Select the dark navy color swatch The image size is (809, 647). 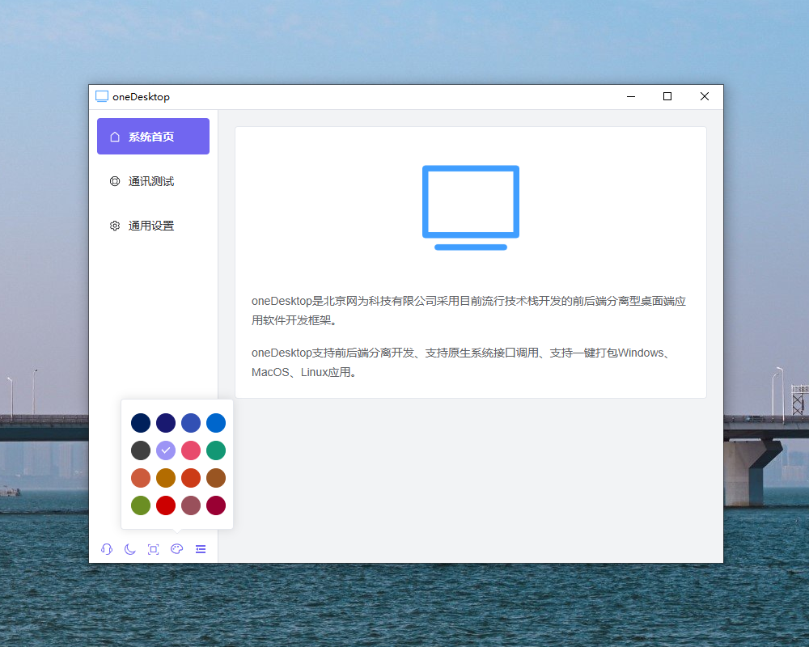tap(140, 422)
